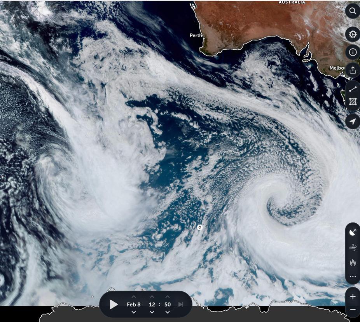360x322 pixels.
Task: Open the more layers ellipsis menu
Action: (x=352, y=276)
